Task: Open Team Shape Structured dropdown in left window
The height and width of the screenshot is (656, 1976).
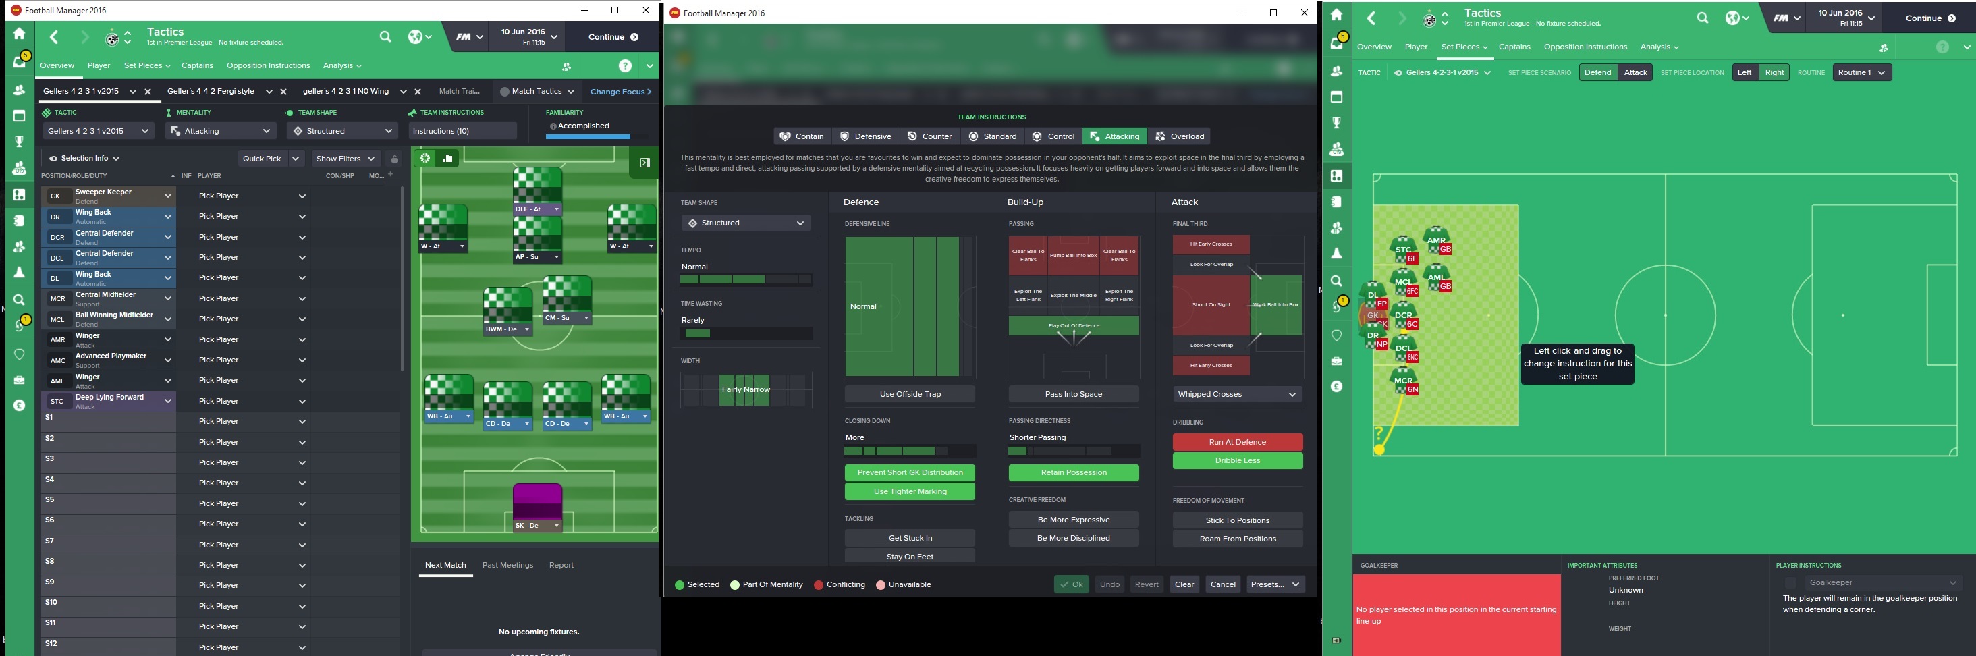Action: pyautogui.click(x=342, y=131)
